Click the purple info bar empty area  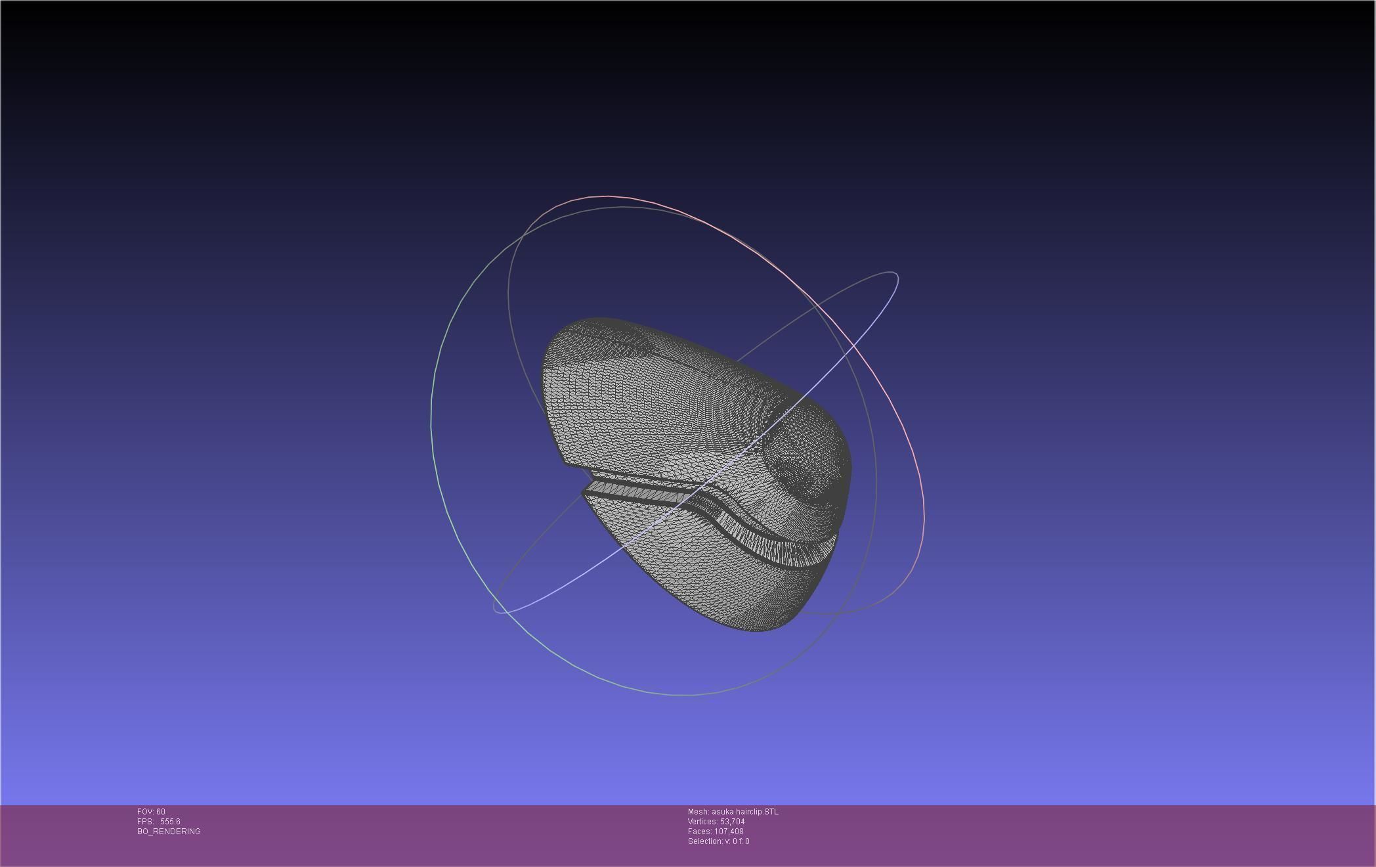pos(1050,834)
